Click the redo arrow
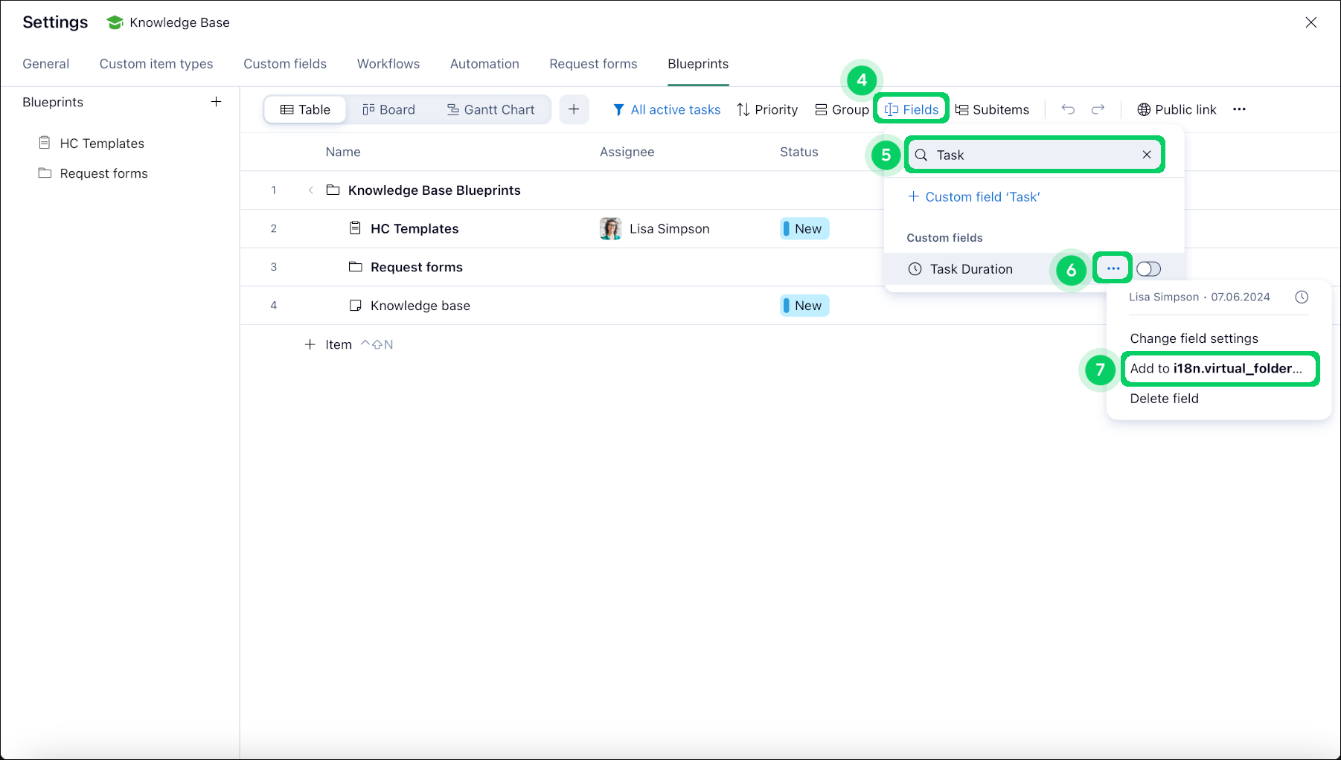The image size is (1341, 760). click(x=1098, y=109)
